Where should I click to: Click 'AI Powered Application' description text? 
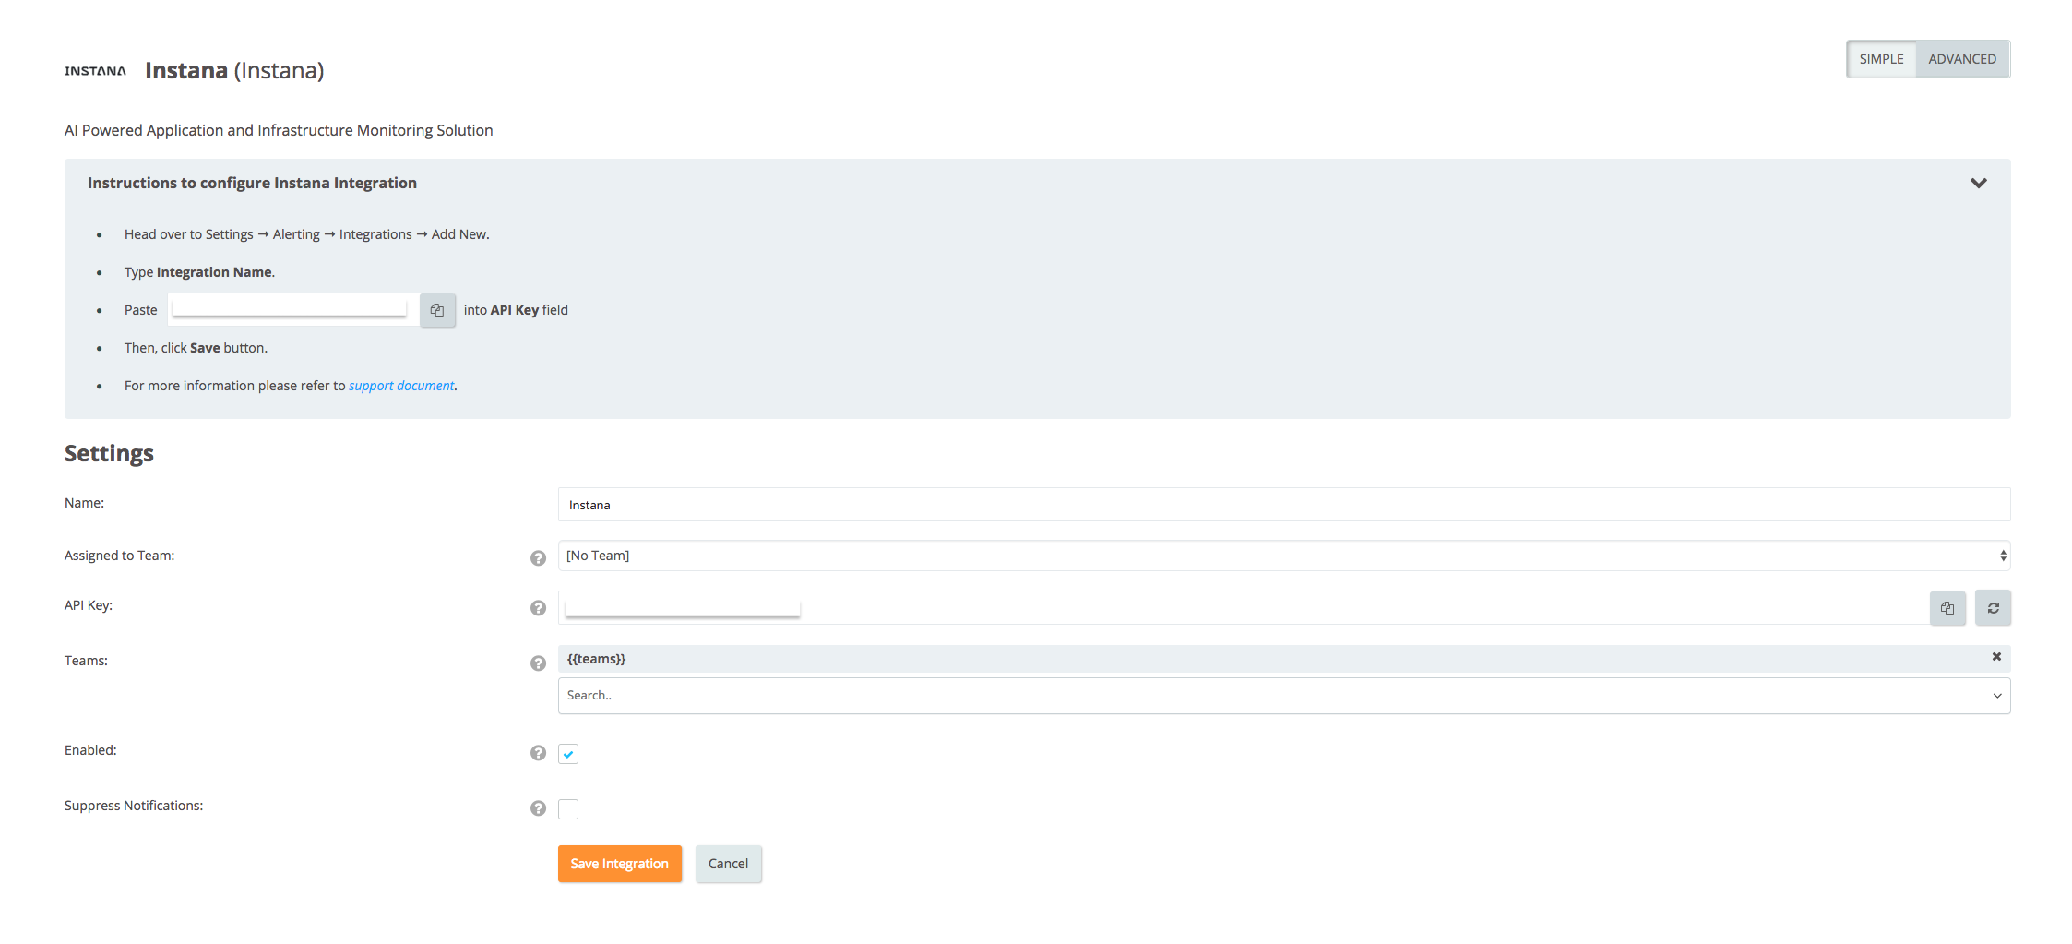pyautogui.click(x=279, y=130)
